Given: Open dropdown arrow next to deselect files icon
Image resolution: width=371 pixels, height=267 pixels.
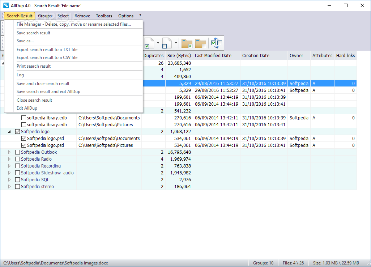Looking at the screenshot, I should tap(176, 43).
